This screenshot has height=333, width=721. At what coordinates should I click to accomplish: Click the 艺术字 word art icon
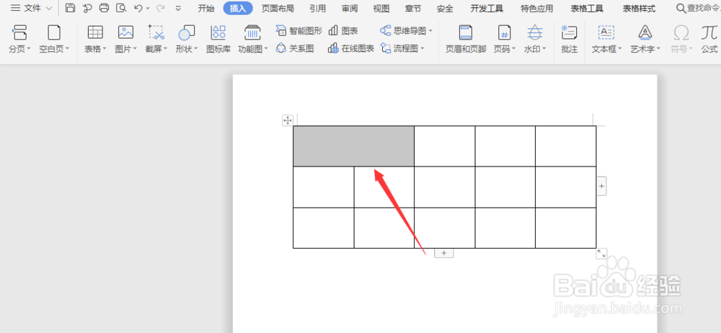pos(645,33)
